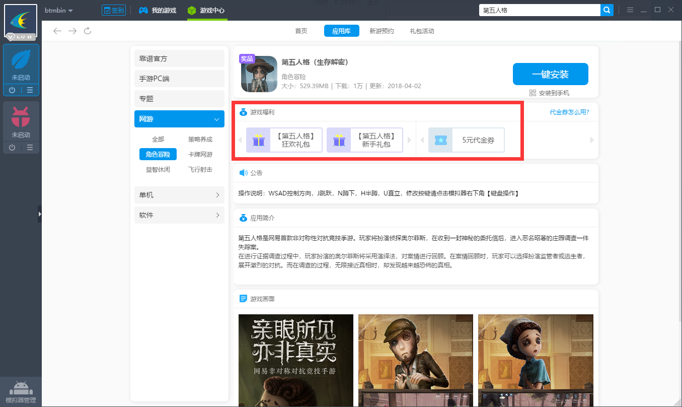Click the 第五人格 search input field
This screenshot has height=407, width=682.
[539, 10]
